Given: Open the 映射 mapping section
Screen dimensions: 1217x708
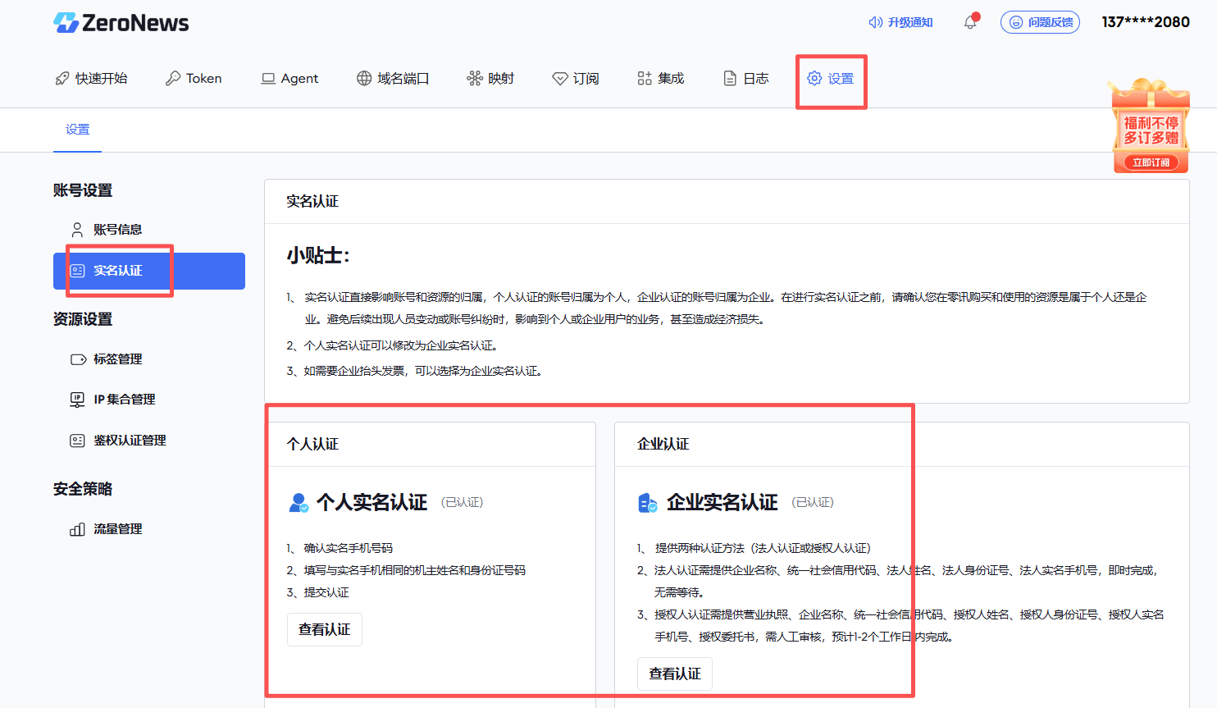Looking at the screenshot, I should point(490,79).
